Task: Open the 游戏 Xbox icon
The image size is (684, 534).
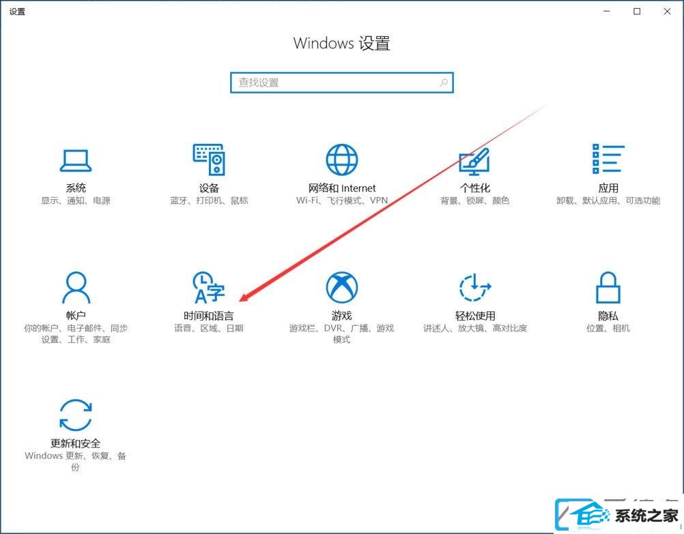Action: pyautogui.click(x=341, y=287)
